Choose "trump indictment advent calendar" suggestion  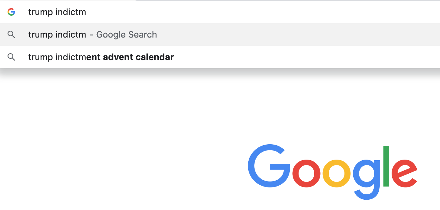(220, 57)
